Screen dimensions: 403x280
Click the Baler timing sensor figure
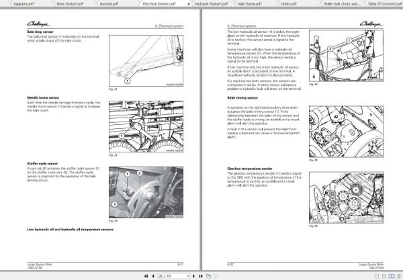point(346,132)
